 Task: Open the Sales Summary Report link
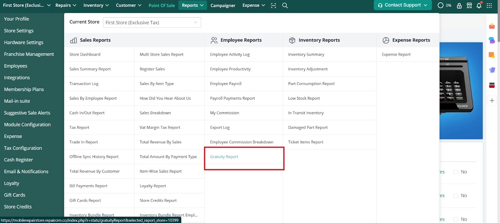[90, 69]
